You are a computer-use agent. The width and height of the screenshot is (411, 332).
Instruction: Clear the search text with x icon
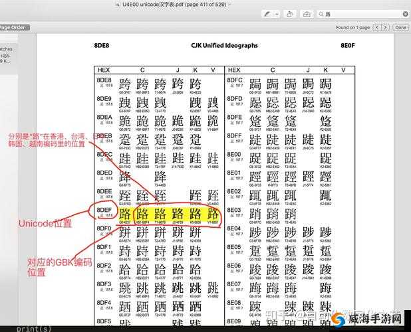pos(405,14)
